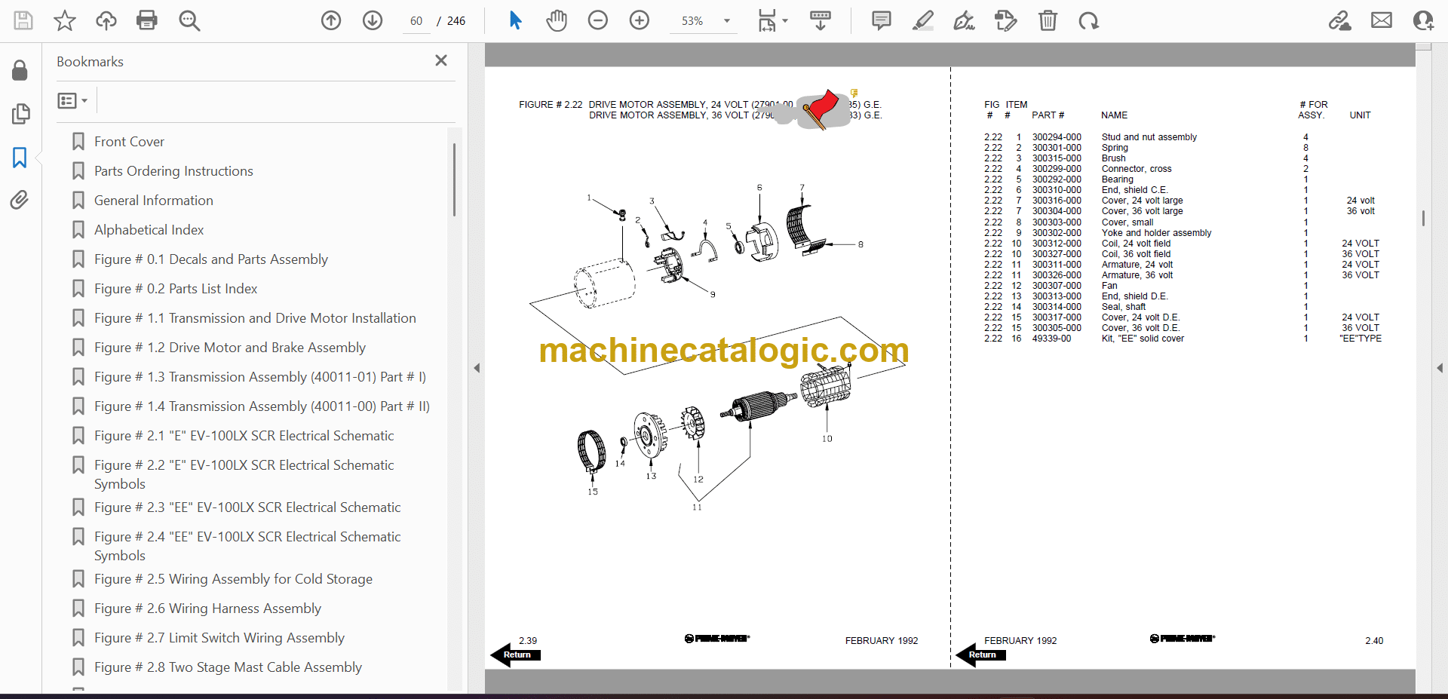
Task: Expand the right tools pane arrow
Action: pyautogui.click(x=1440, y=368)
